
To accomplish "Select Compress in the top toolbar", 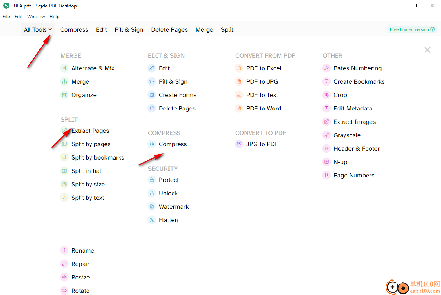I will pos(74,29).
